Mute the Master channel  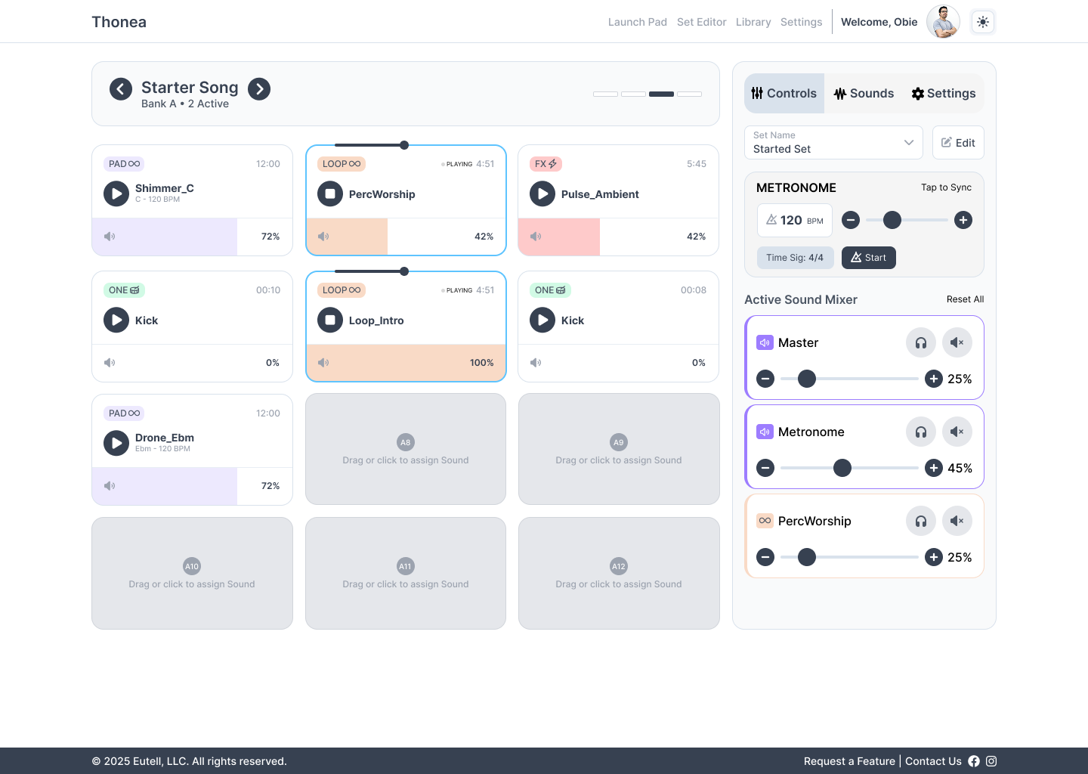pyautogui.click(x=957, y=342)
